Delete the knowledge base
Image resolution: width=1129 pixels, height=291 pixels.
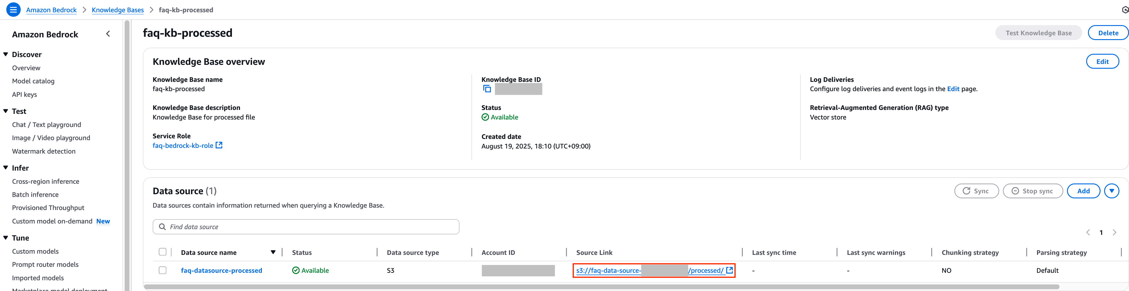(1108, 33)
